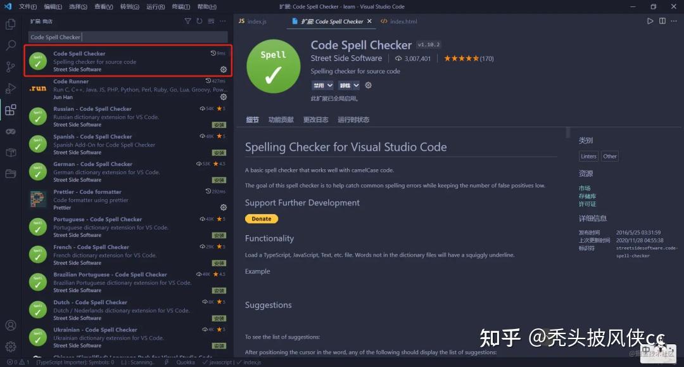Open the Search view icon
Image resolution: width=684 pixels, height=367 pixels.
(x=11, y=46)
